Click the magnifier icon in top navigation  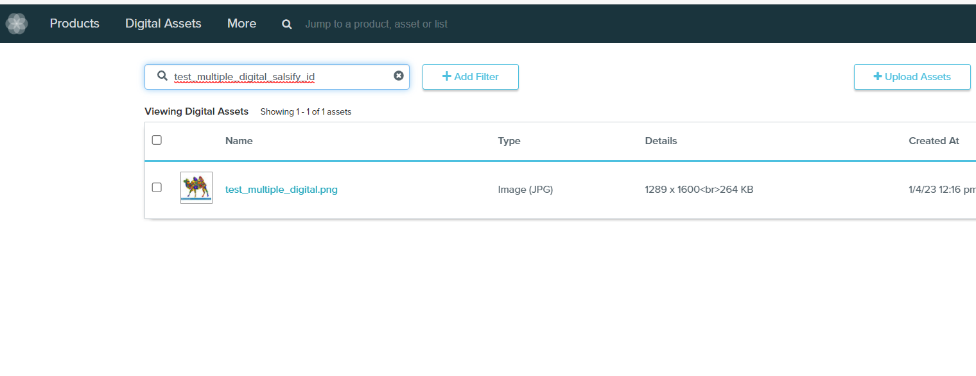[287, 24]
